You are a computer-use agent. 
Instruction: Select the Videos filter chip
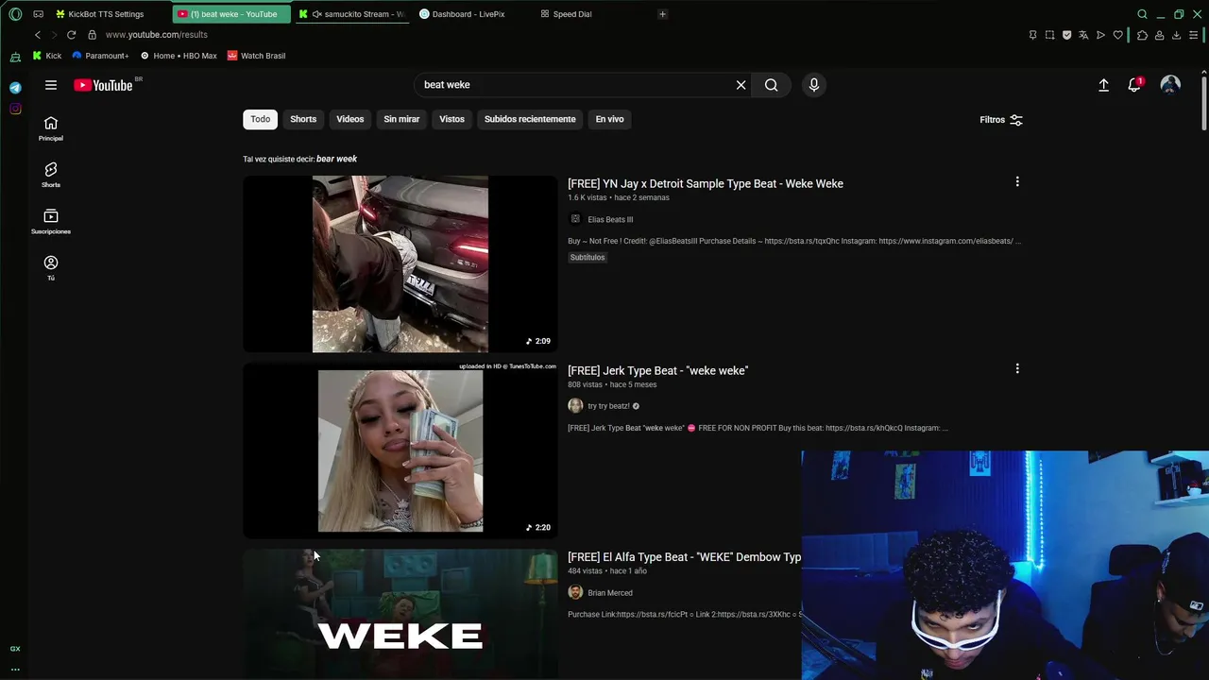coord(350,119)
